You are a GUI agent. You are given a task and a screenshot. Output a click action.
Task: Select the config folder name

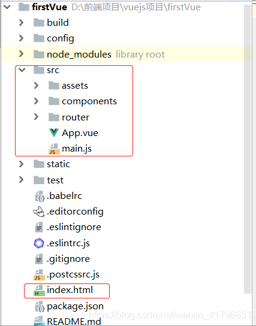point(61,38)
